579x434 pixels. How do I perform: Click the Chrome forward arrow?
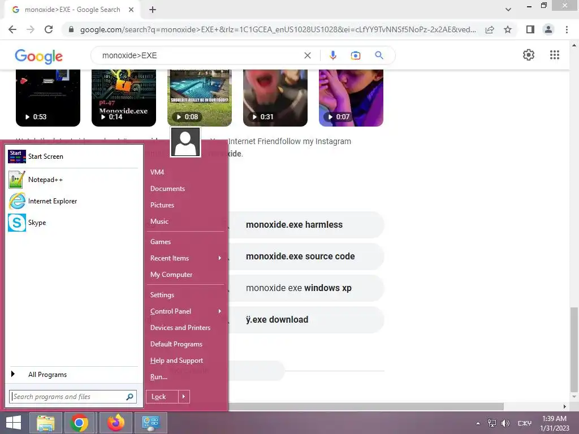tap(31, 29)
